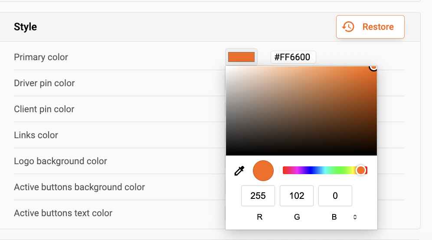The width and height of the screenshot is (432, 240).
Task: Select the Links color row
Action: (36, 135)
